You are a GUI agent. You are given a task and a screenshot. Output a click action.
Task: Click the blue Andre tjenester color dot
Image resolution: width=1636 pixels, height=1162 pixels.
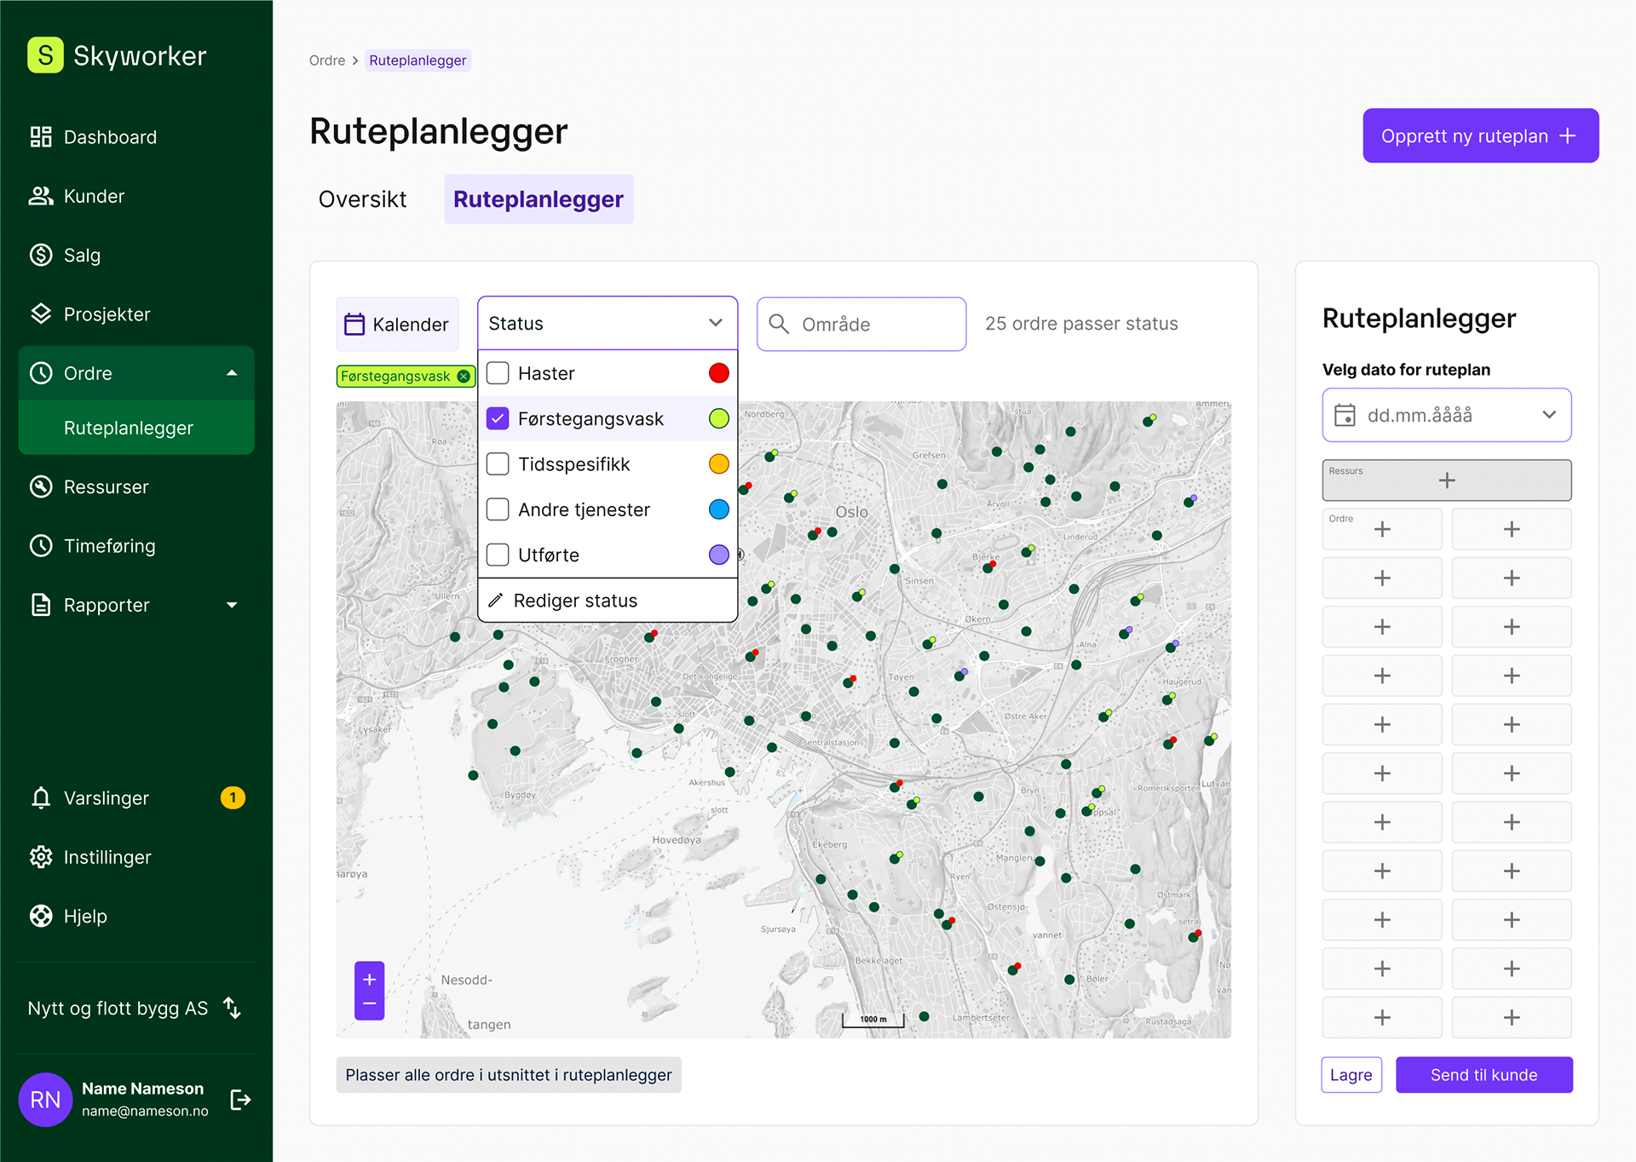click(x=718, y=509)
